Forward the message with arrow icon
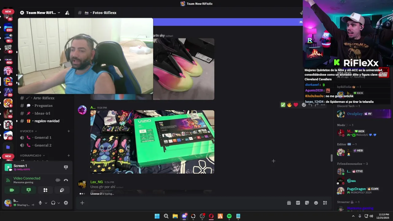Viewport: 393px width, 221px height. pos(317,105)
